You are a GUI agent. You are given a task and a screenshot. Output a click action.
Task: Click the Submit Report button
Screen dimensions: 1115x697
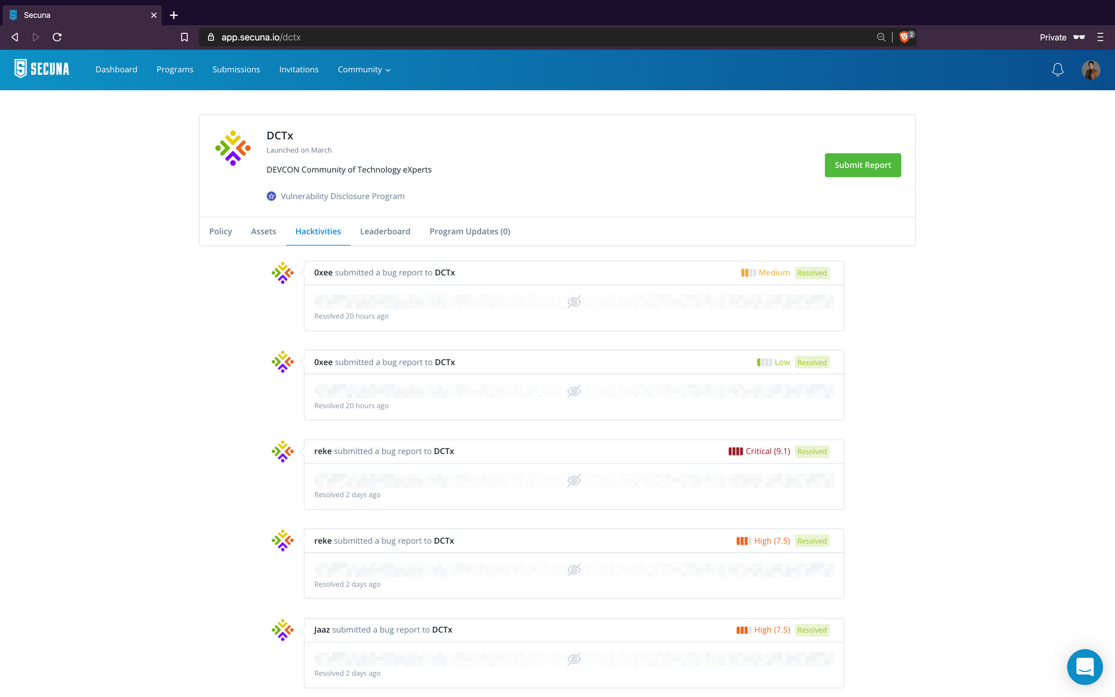point(862,165)
